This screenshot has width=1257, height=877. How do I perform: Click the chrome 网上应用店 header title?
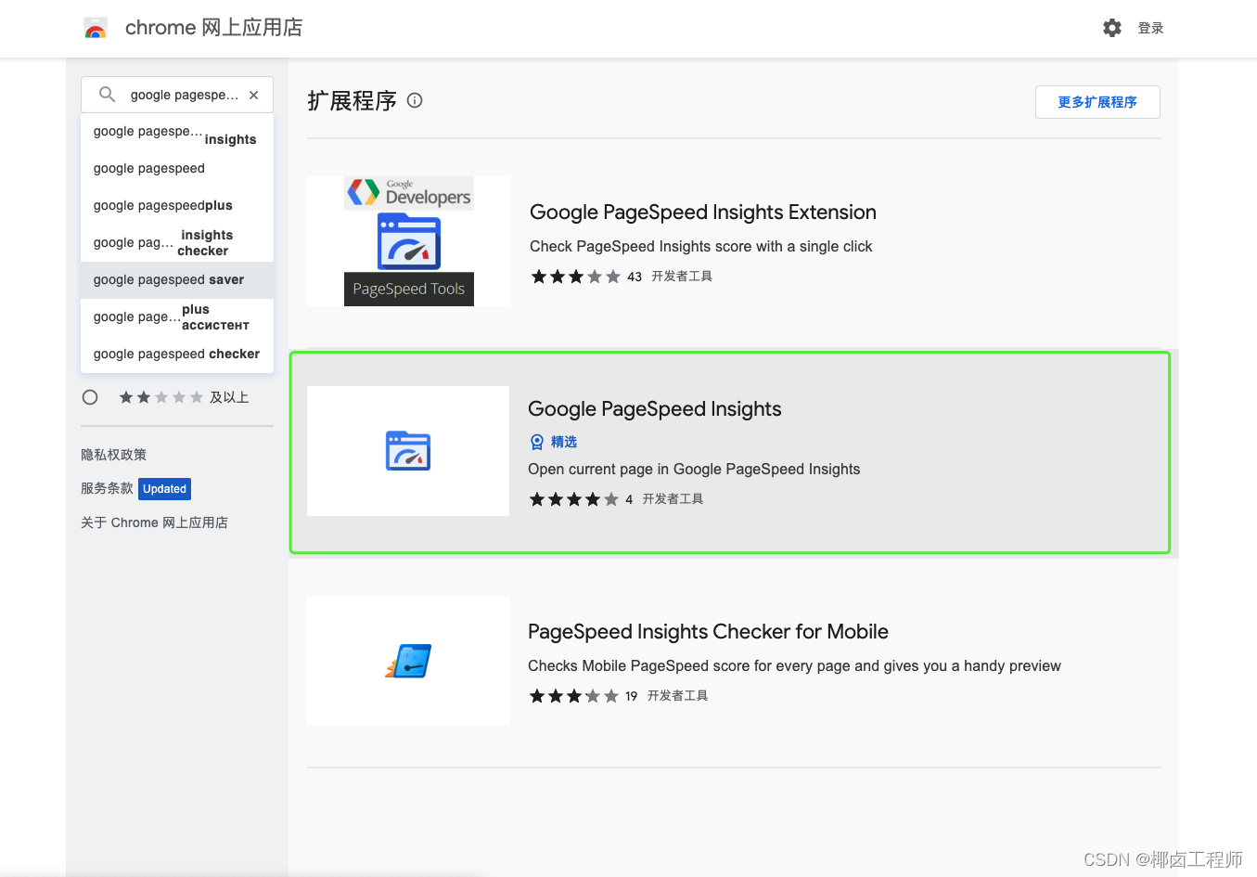pos(213,28)
